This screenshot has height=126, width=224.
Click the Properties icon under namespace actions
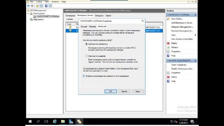[x=168, y=51]
